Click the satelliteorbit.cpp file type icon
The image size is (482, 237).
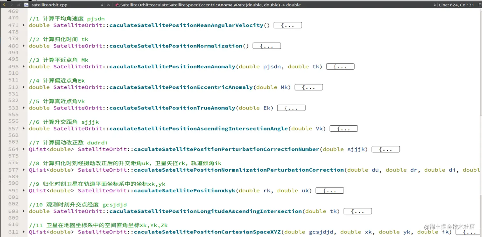(x=26, y=5)
